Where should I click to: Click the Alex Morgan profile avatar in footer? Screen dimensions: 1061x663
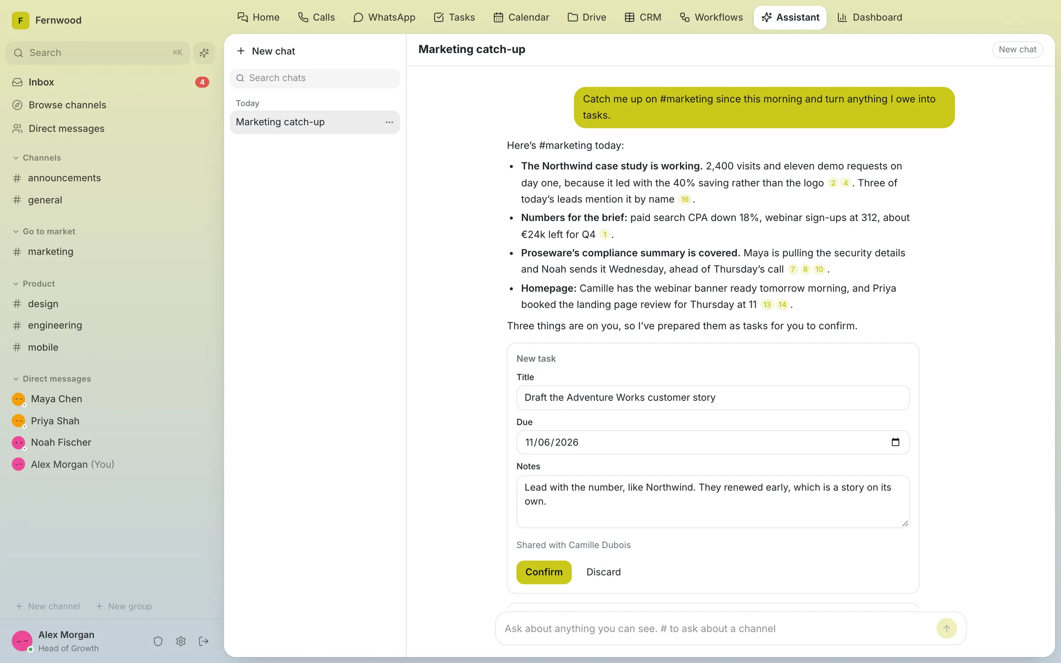pos(22,641)
